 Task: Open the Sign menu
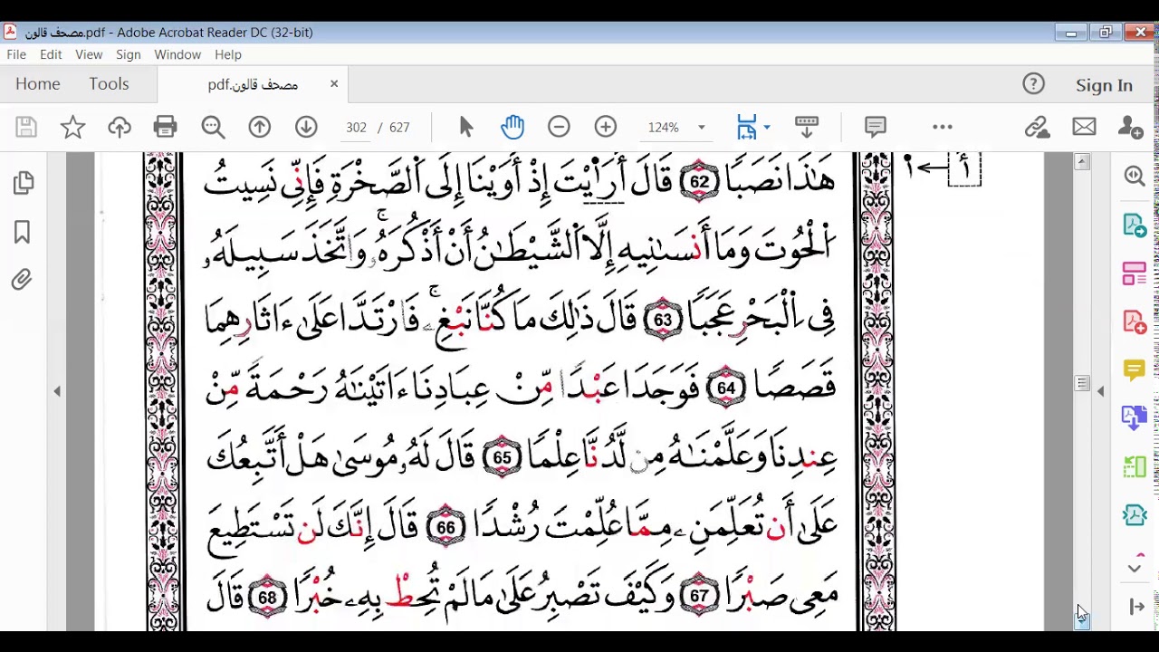(129, 55)
